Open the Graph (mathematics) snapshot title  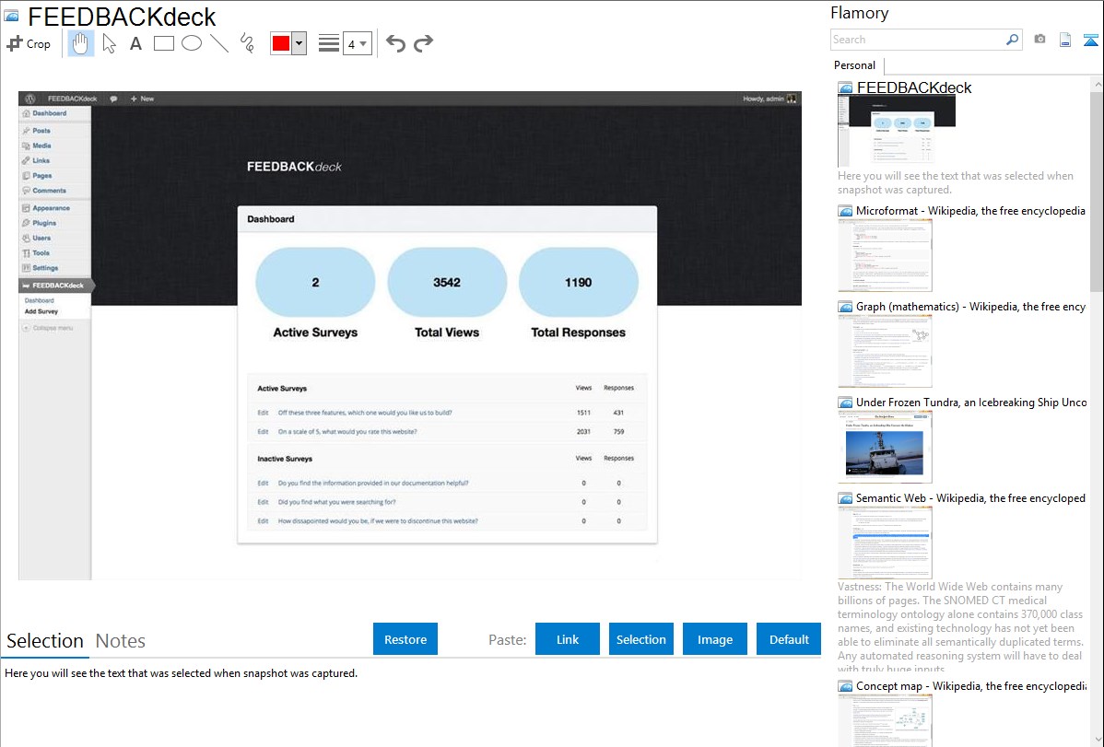(x=970, y=307)
